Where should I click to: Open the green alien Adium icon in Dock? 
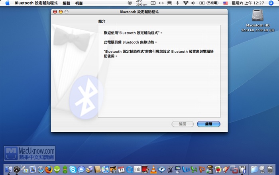point(57,169)
